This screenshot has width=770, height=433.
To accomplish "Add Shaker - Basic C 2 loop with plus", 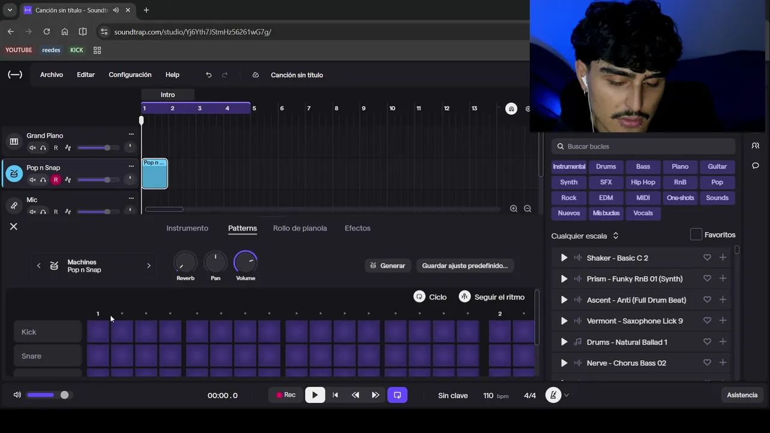I will pos(723,257).
